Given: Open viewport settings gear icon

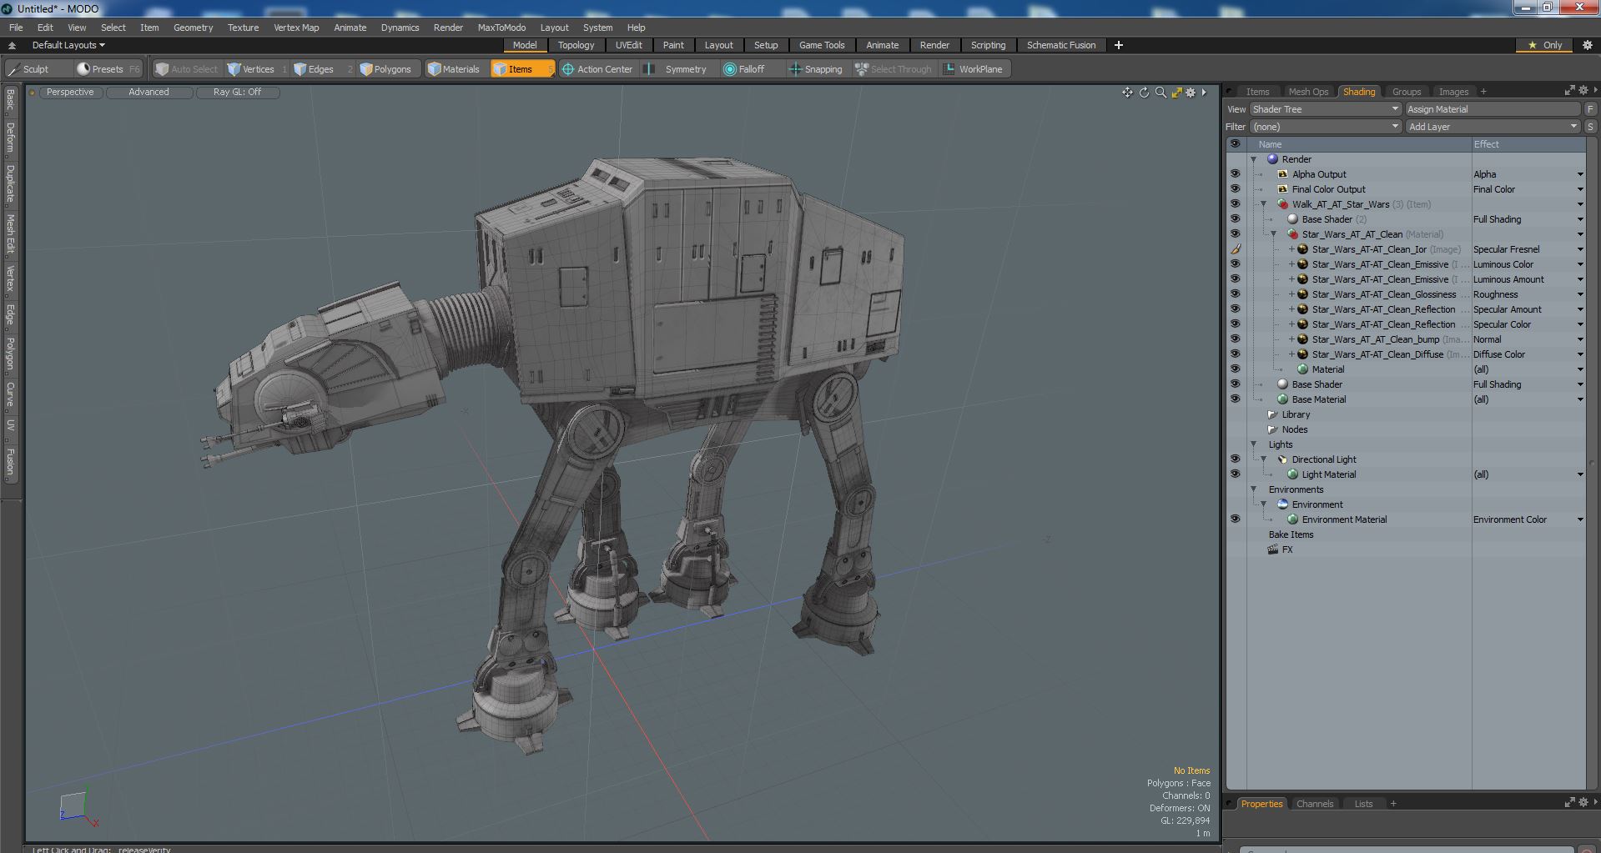Looking at the screenshot, I should (x=1191, y=93).
